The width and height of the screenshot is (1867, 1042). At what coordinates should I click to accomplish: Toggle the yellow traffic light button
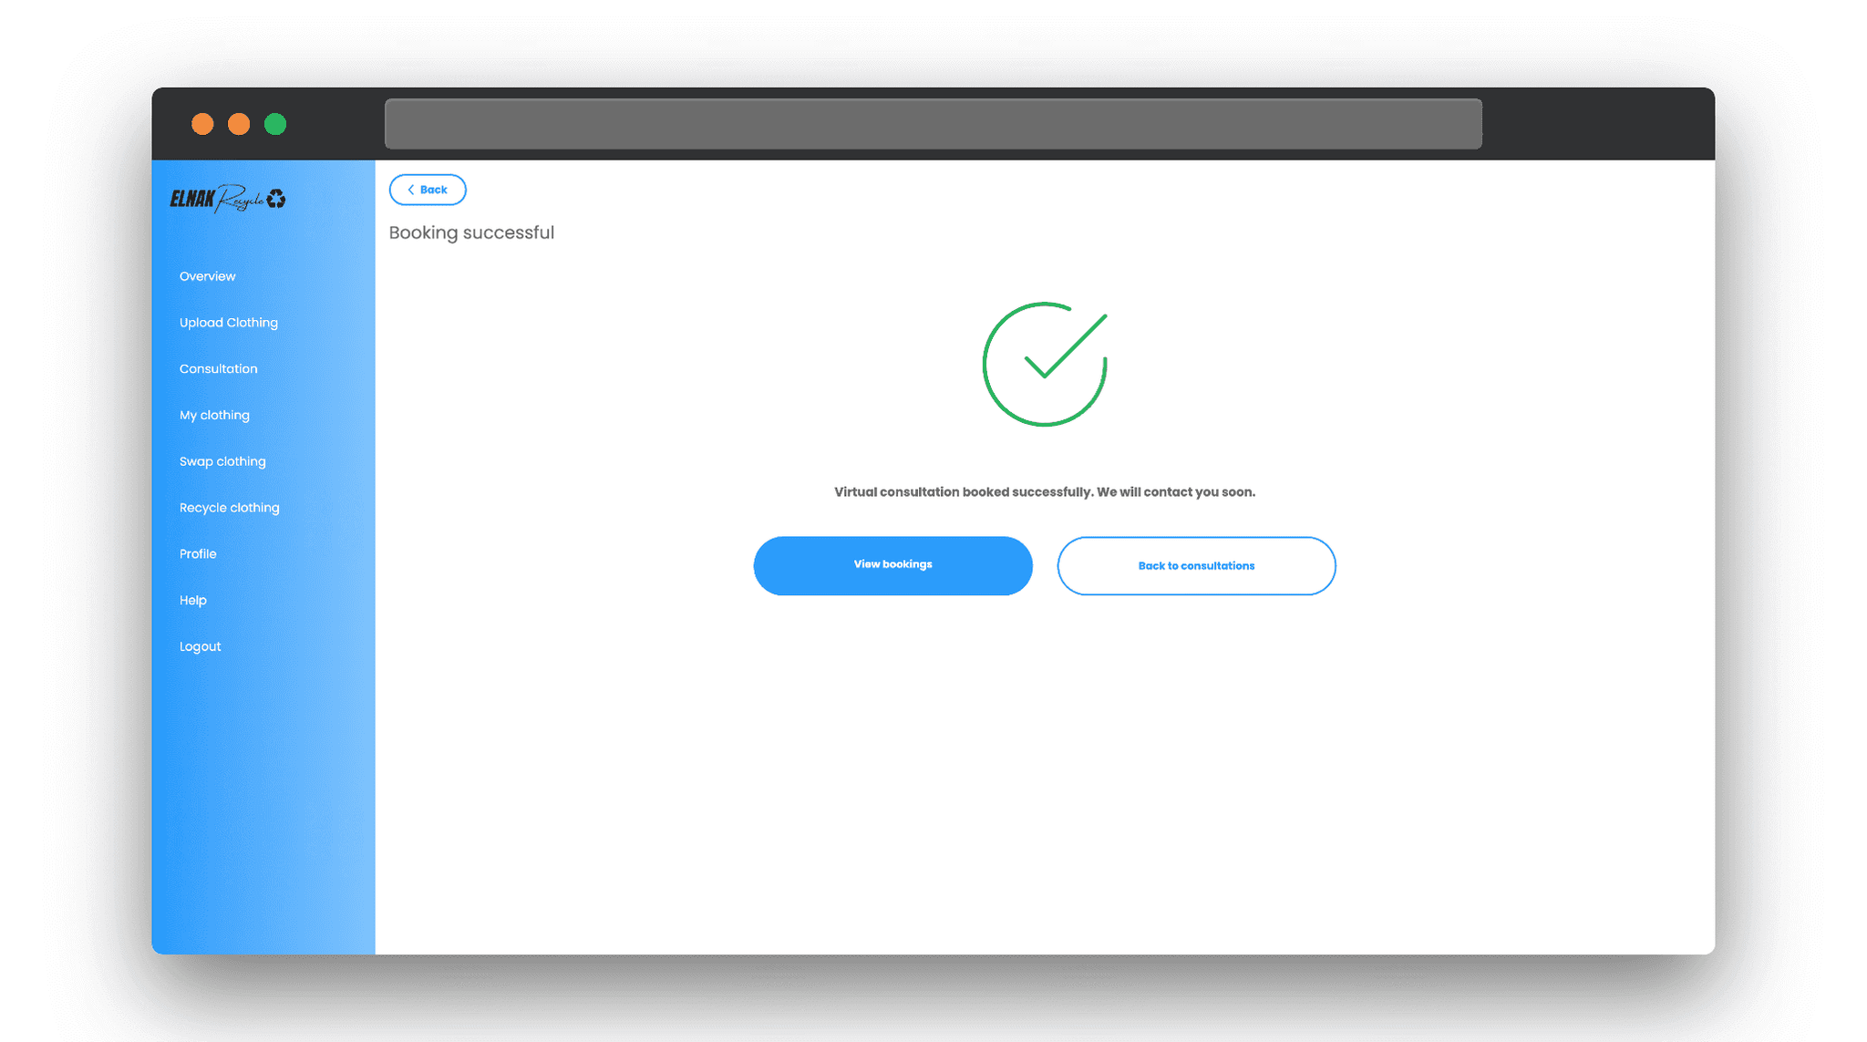237,123
